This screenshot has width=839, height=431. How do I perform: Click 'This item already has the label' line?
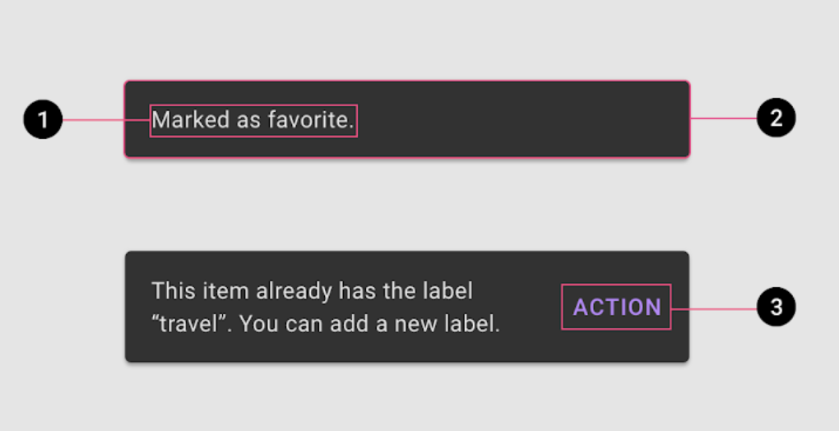coord(313,291)
